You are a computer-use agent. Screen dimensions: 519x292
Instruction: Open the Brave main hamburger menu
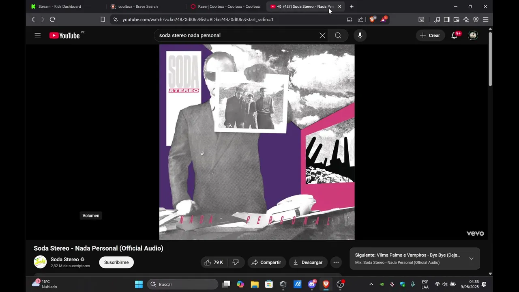coord(485,19)
